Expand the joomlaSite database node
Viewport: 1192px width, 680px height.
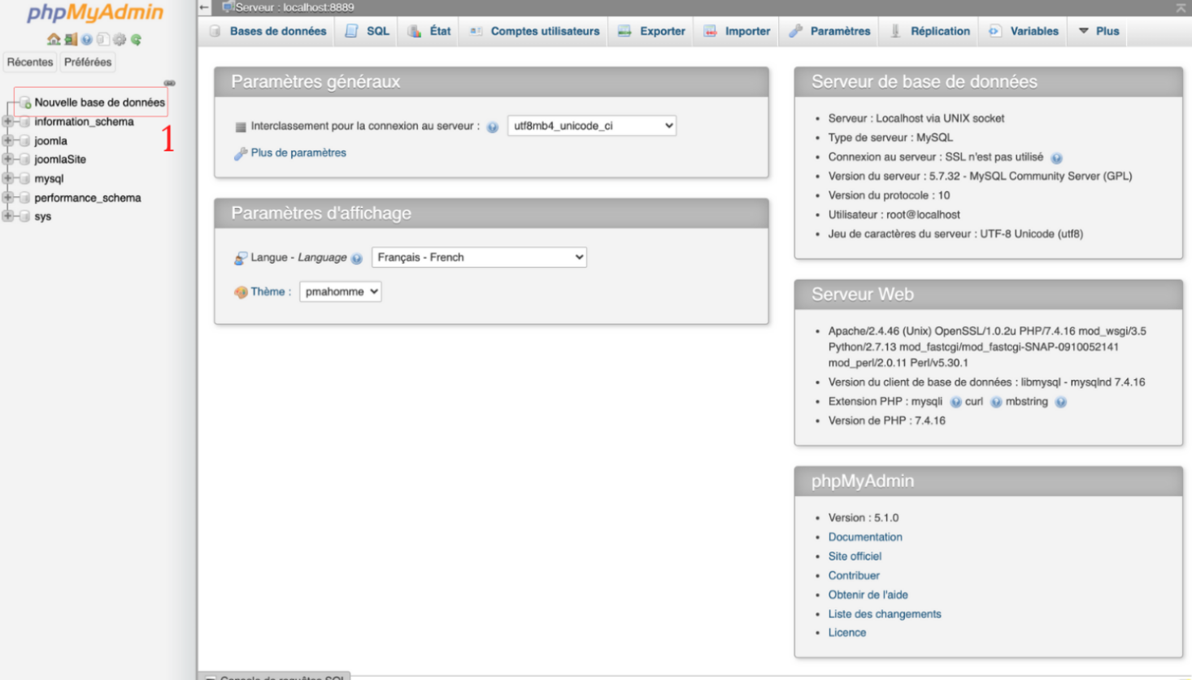(x=8, y=159)
